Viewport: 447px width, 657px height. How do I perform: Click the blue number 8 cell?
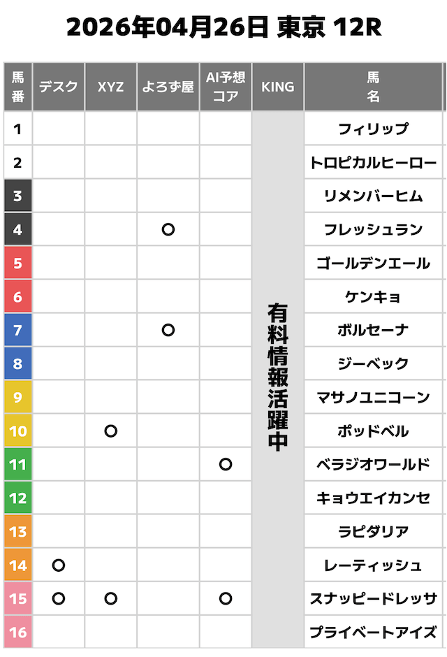pos(18,363)
